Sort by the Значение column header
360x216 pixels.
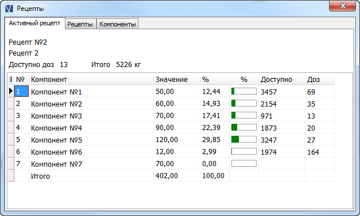point(177,79)
